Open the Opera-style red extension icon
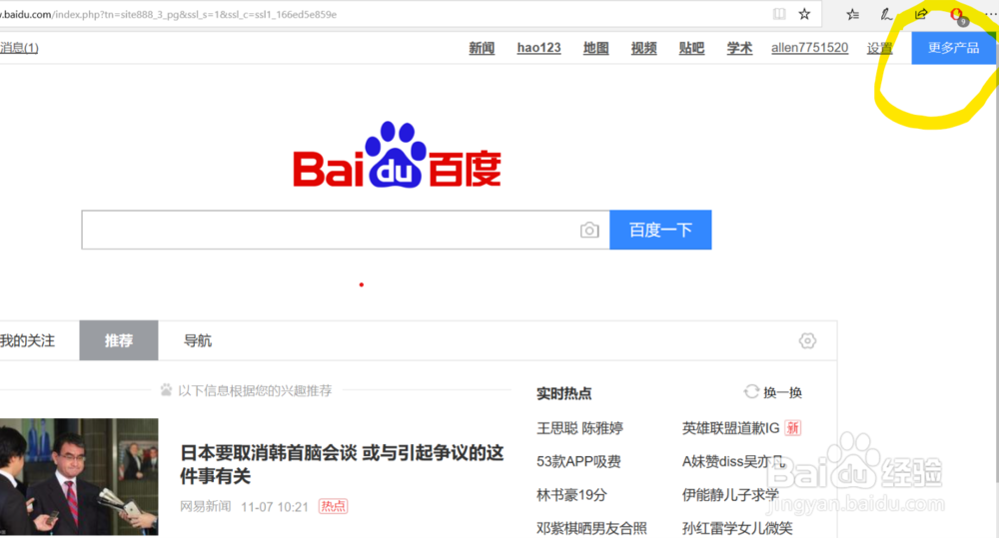 tap(957, 15)
